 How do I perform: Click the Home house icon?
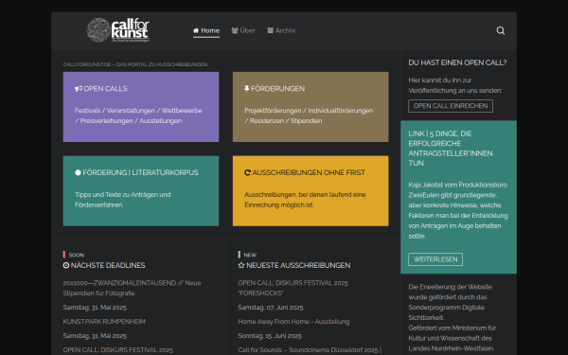point(196,30)
